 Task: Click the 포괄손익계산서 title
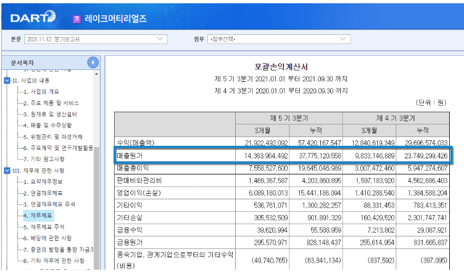(281, 67)
